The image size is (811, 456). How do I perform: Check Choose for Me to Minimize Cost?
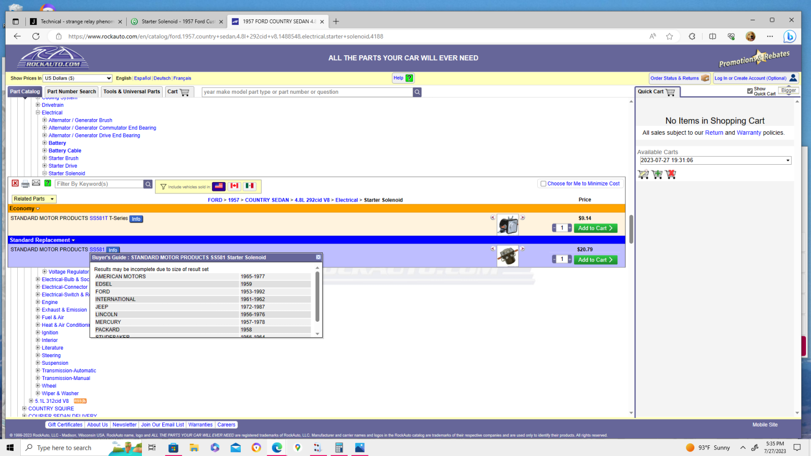click(543, 184)
